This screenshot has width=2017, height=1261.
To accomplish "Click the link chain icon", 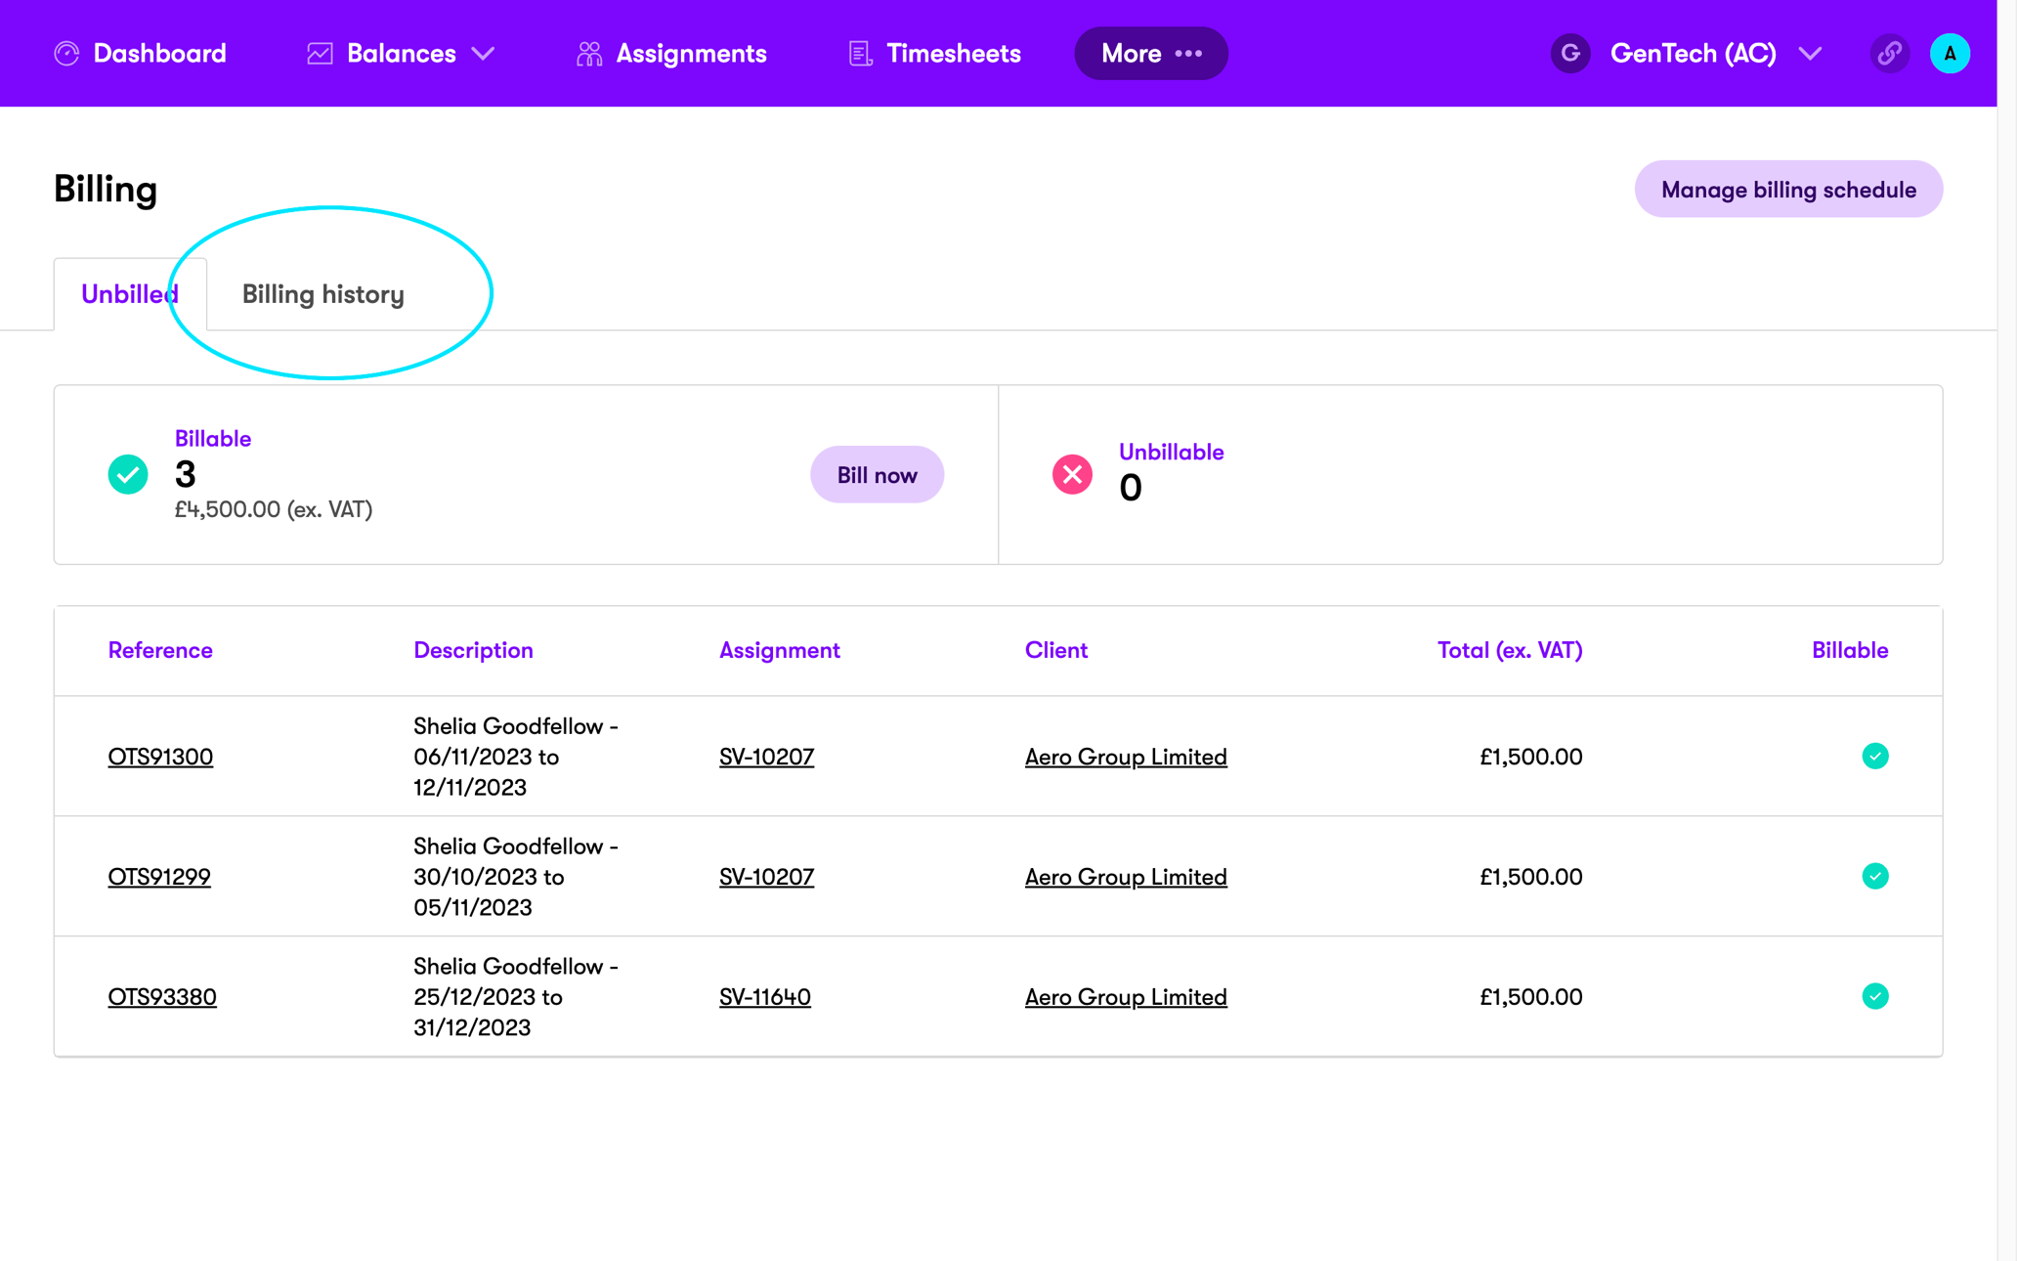I will 1890,54.
